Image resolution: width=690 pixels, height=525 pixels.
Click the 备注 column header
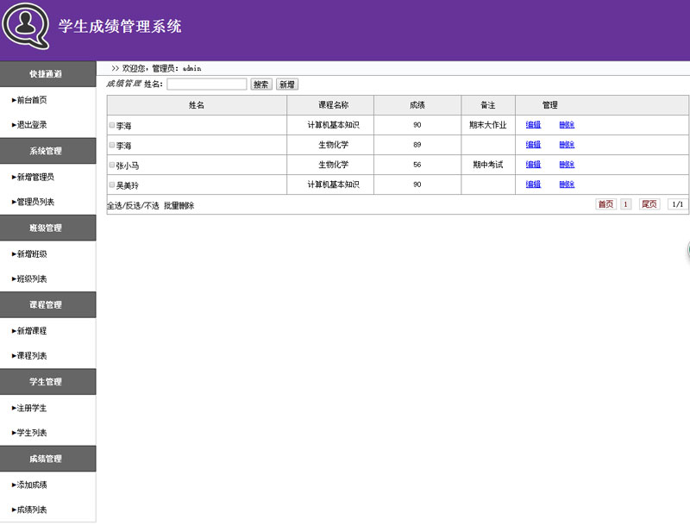pyautogui.click(x=488, y=105)
